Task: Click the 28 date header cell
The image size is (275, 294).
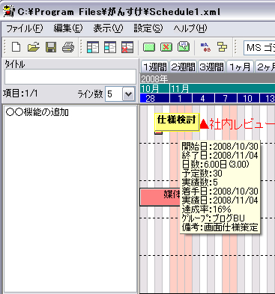Action: 154,98
